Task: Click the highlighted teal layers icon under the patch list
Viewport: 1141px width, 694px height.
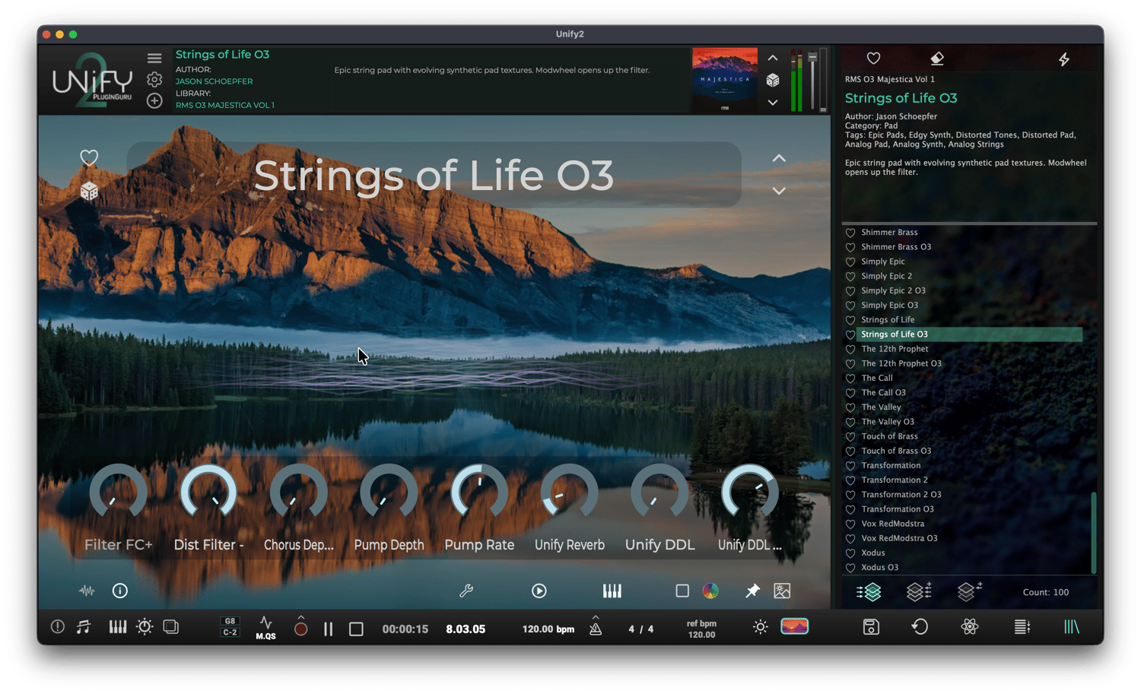Action: tap(869, 591)
